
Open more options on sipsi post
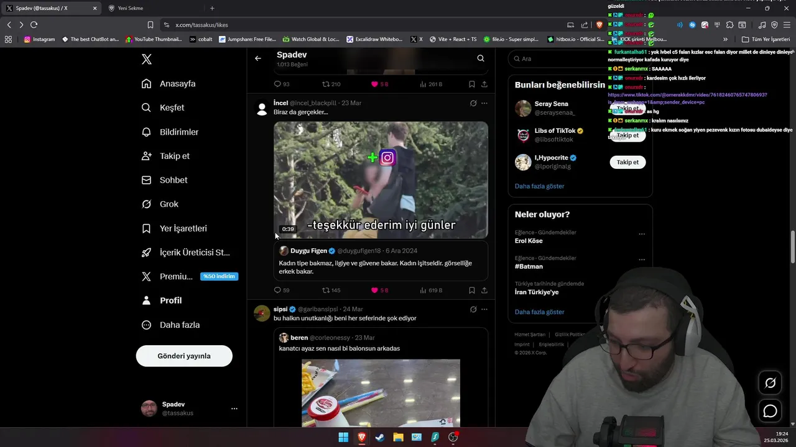(x=484, y=309)
